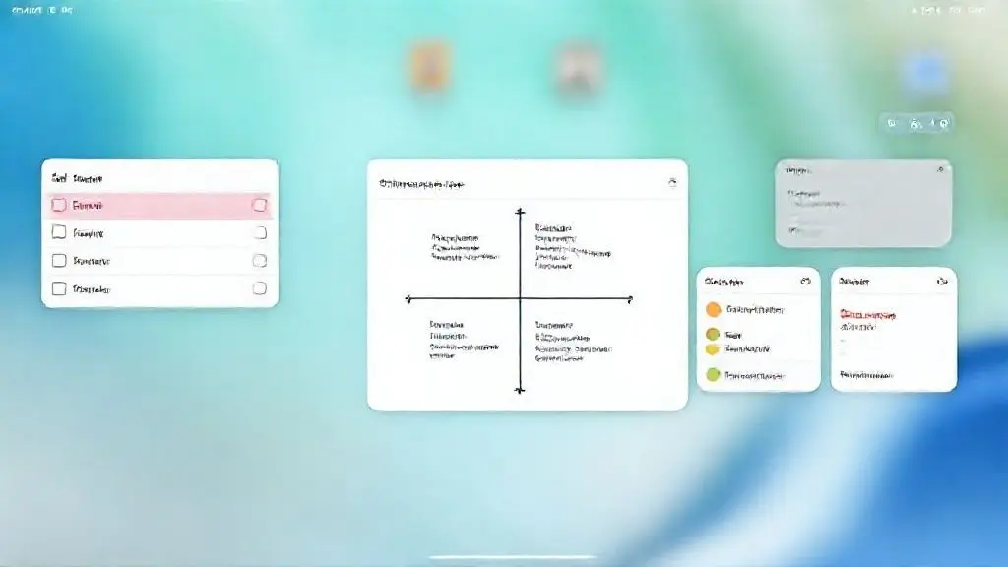Click the header icon of the quadrant chart widget
Image resolution: width=1008 pixels, height=567 pixels.
coord(672,183)
